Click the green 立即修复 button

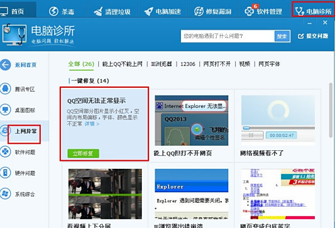coord(83,153)
